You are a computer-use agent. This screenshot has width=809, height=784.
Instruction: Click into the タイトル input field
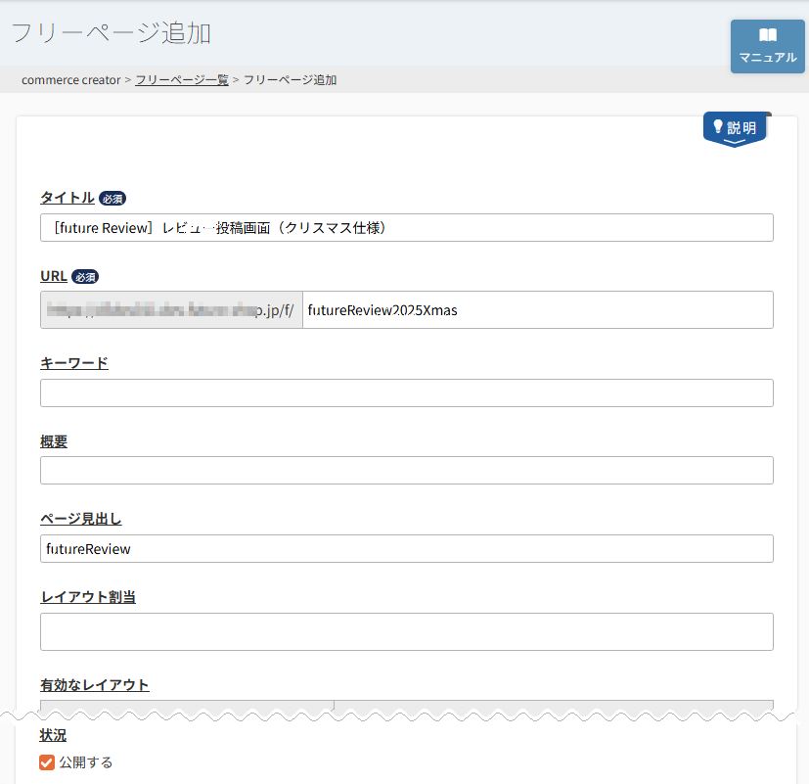(406, 228)
